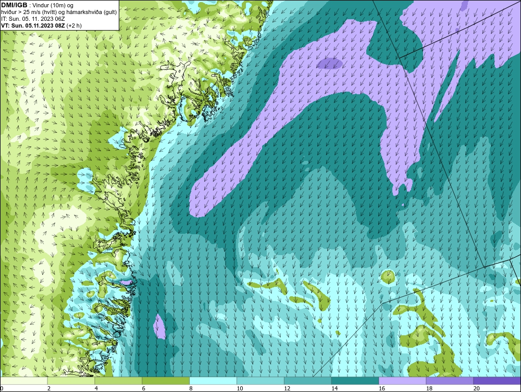This screenshot has width=521, height=392.
Task: Click the 4–6 m/s green legend swatch
Action: (x=118, y=381)
